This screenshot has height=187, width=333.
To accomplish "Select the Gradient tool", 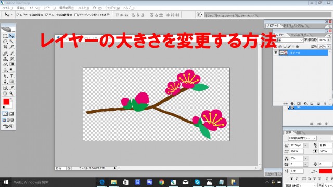I will (x=11, y=64).
